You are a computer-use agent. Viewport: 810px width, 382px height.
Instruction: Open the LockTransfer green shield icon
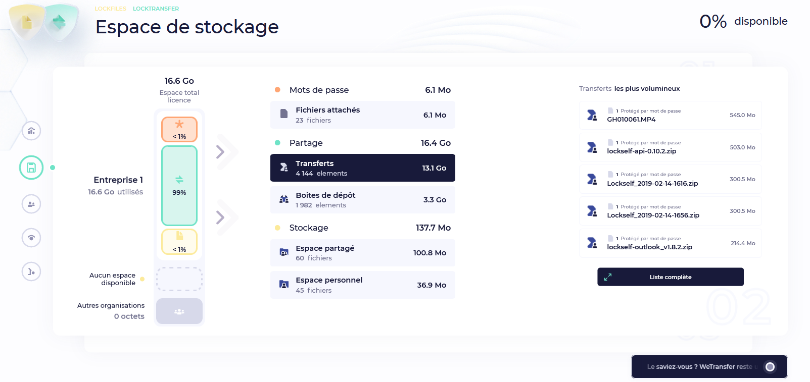[x=60, y=22]
